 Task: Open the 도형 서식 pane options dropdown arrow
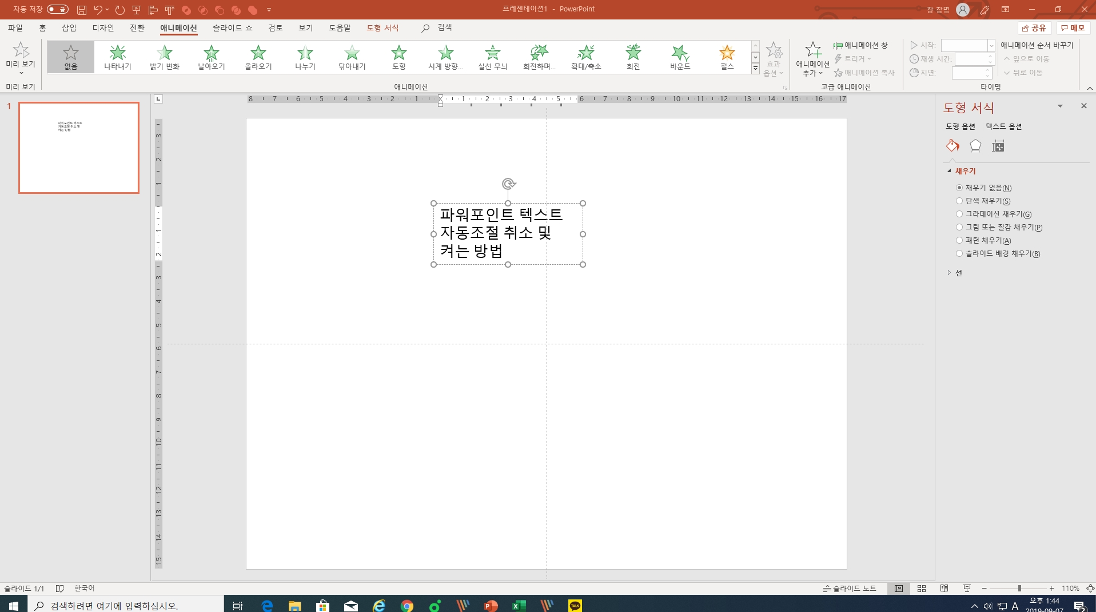click(1060, 106)
